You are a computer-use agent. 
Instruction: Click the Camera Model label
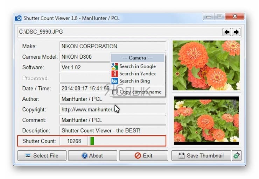(40, 57)
